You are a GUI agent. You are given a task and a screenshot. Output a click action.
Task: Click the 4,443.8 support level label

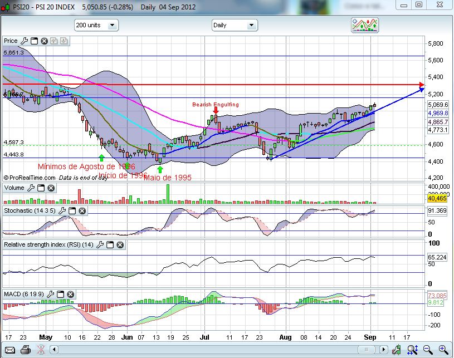point(13,155)
